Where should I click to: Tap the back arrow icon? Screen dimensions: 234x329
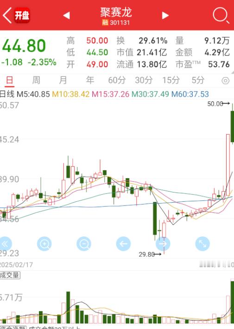pos(7,15)
